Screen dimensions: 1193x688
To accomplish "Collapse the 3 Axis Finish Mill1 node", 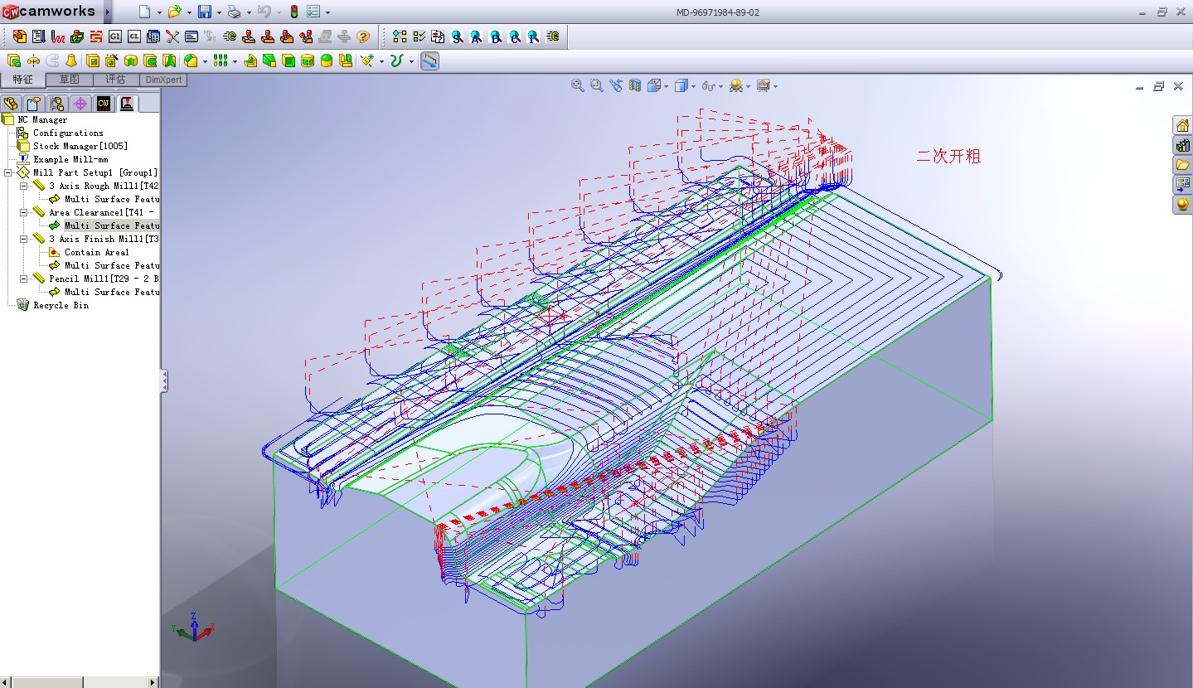I will click(23, 239).
